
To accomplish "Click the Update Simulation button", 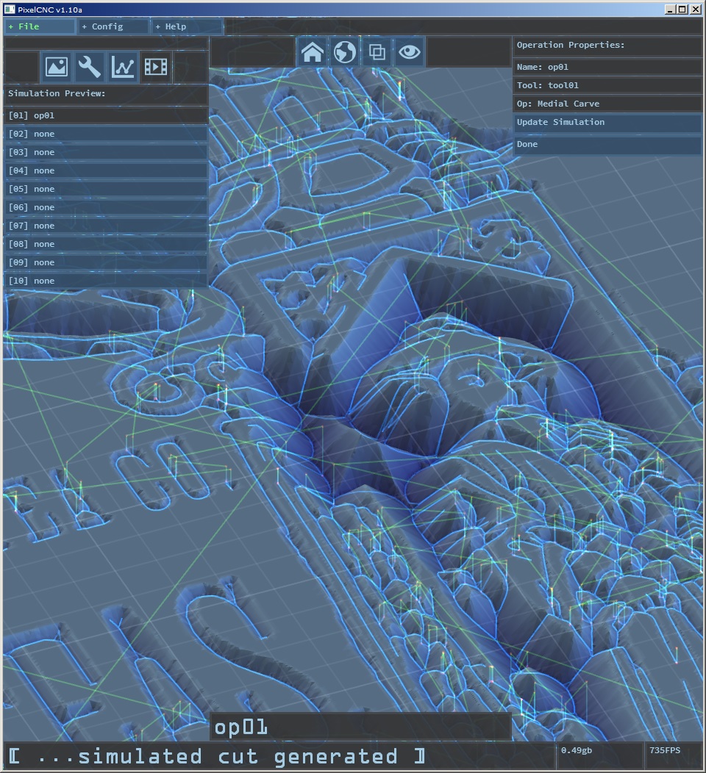I will (x=607, y=122).
